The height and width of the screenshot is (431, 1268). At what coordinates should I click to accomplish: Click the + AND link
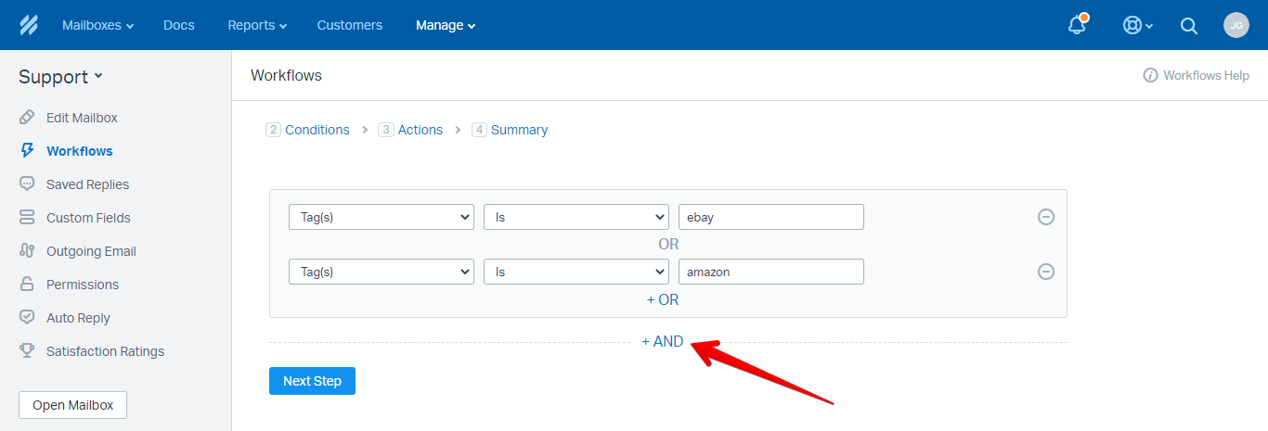[x=663, y=341]
